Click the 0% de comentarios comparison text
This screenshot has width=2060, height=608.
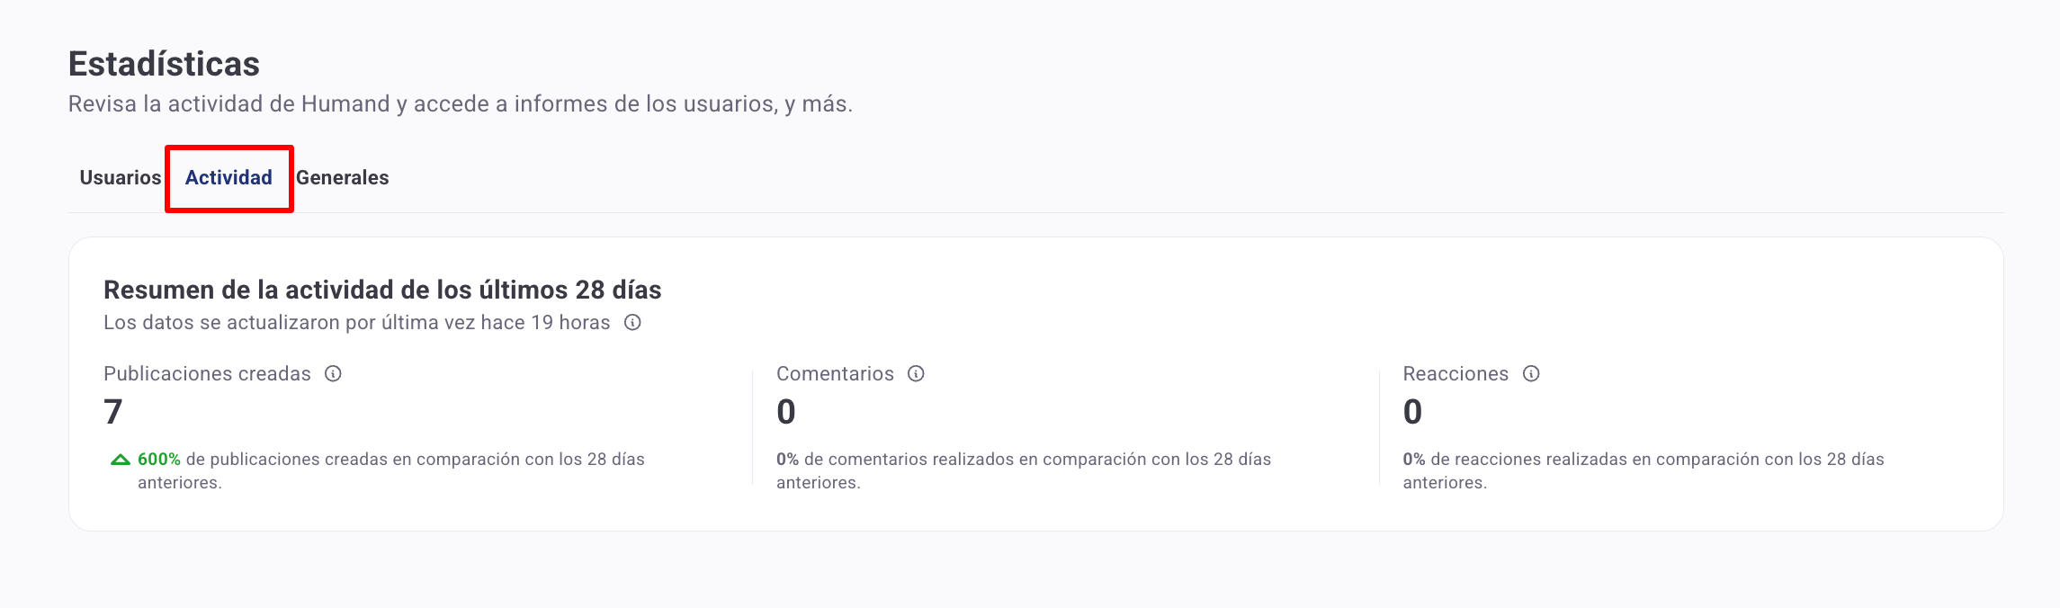point(1024,470)
